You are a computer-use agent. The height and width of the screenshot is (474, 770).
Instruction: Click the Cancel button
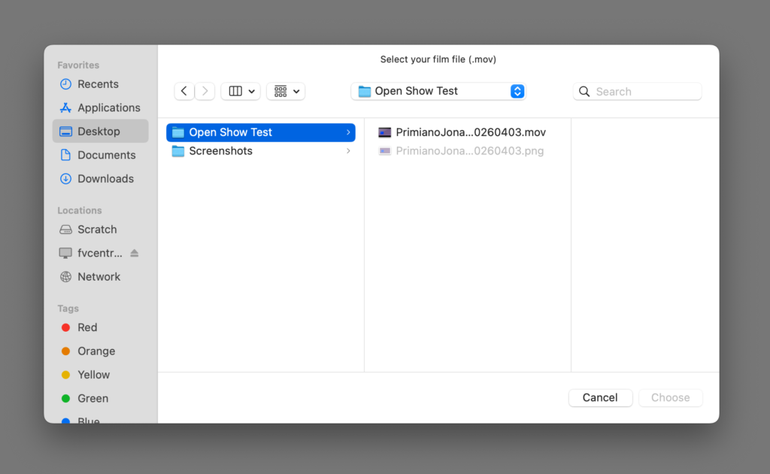click(600, 398)
